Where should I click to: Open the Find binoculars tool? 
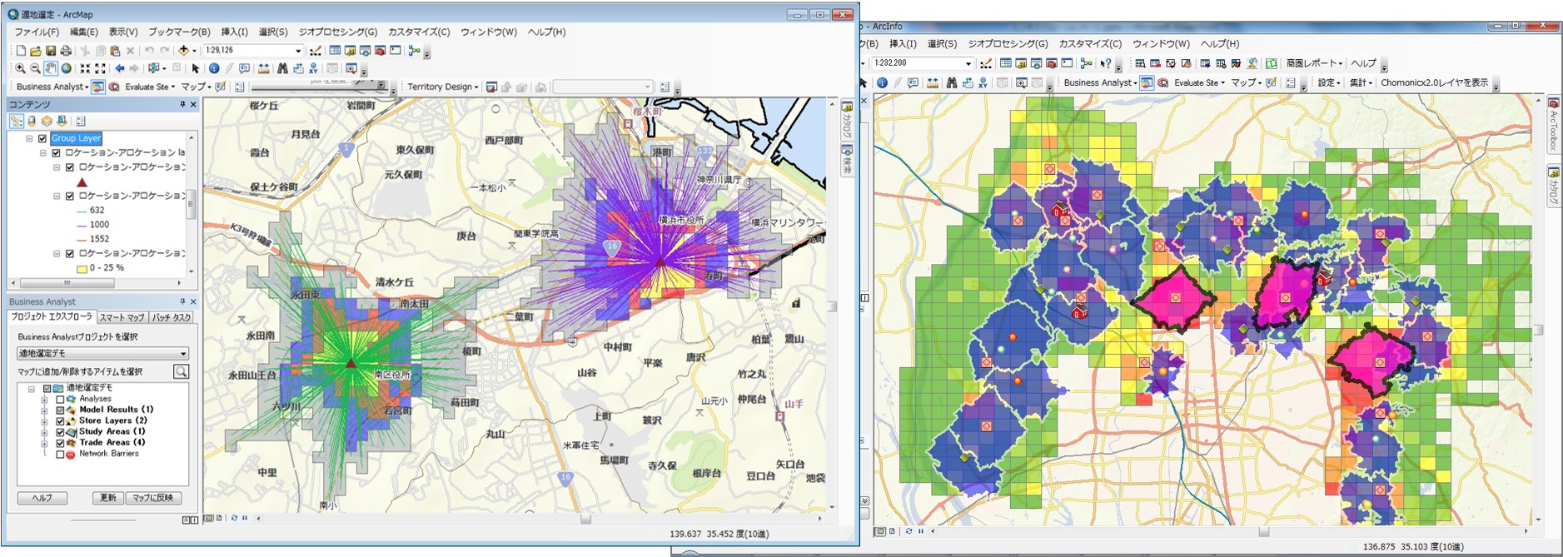click(282, 68)
